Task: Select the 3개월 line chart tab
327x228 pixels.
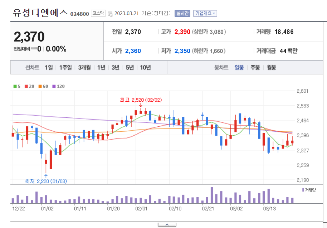Action: [84, 68]
